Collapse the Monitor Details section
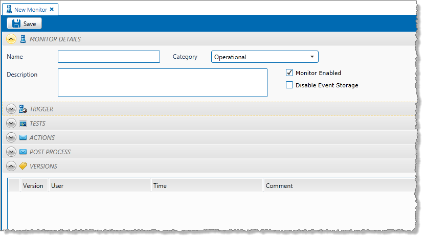This screenshot has height=239, width=426. coord(11,39)
